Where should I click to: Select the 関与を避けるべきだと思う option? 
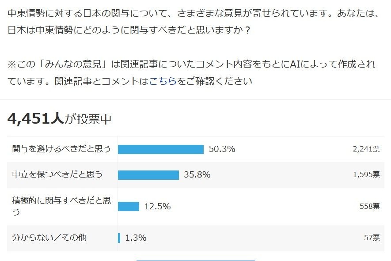61,149
